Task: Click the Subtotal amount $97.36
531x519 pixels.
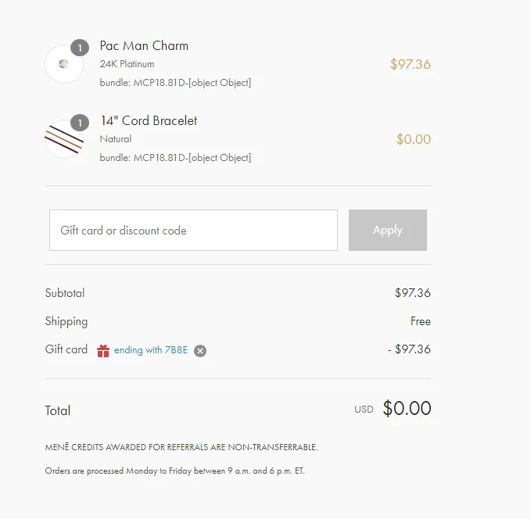Action: [413, 293]
